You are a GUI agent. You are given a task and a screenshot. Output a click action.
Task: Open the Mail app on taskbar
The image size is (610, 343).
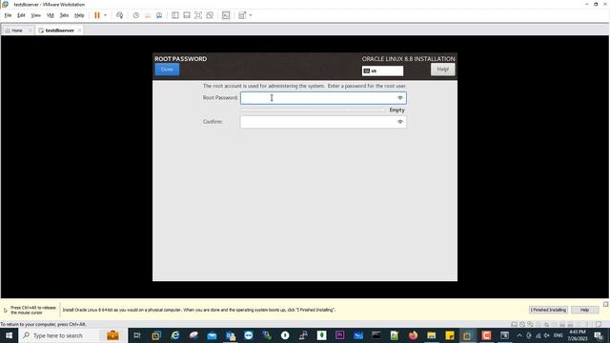tap(212, 335)
